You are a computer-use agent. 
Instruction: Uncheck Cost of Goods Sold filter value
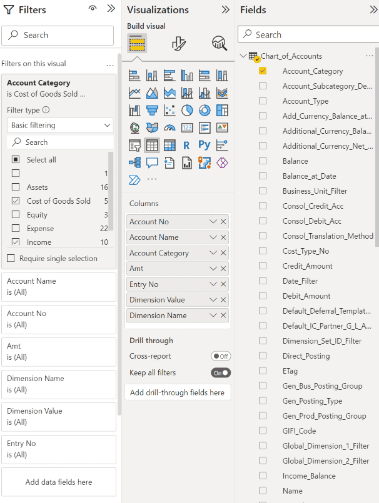pyautogui.click(x=16, y=201)
